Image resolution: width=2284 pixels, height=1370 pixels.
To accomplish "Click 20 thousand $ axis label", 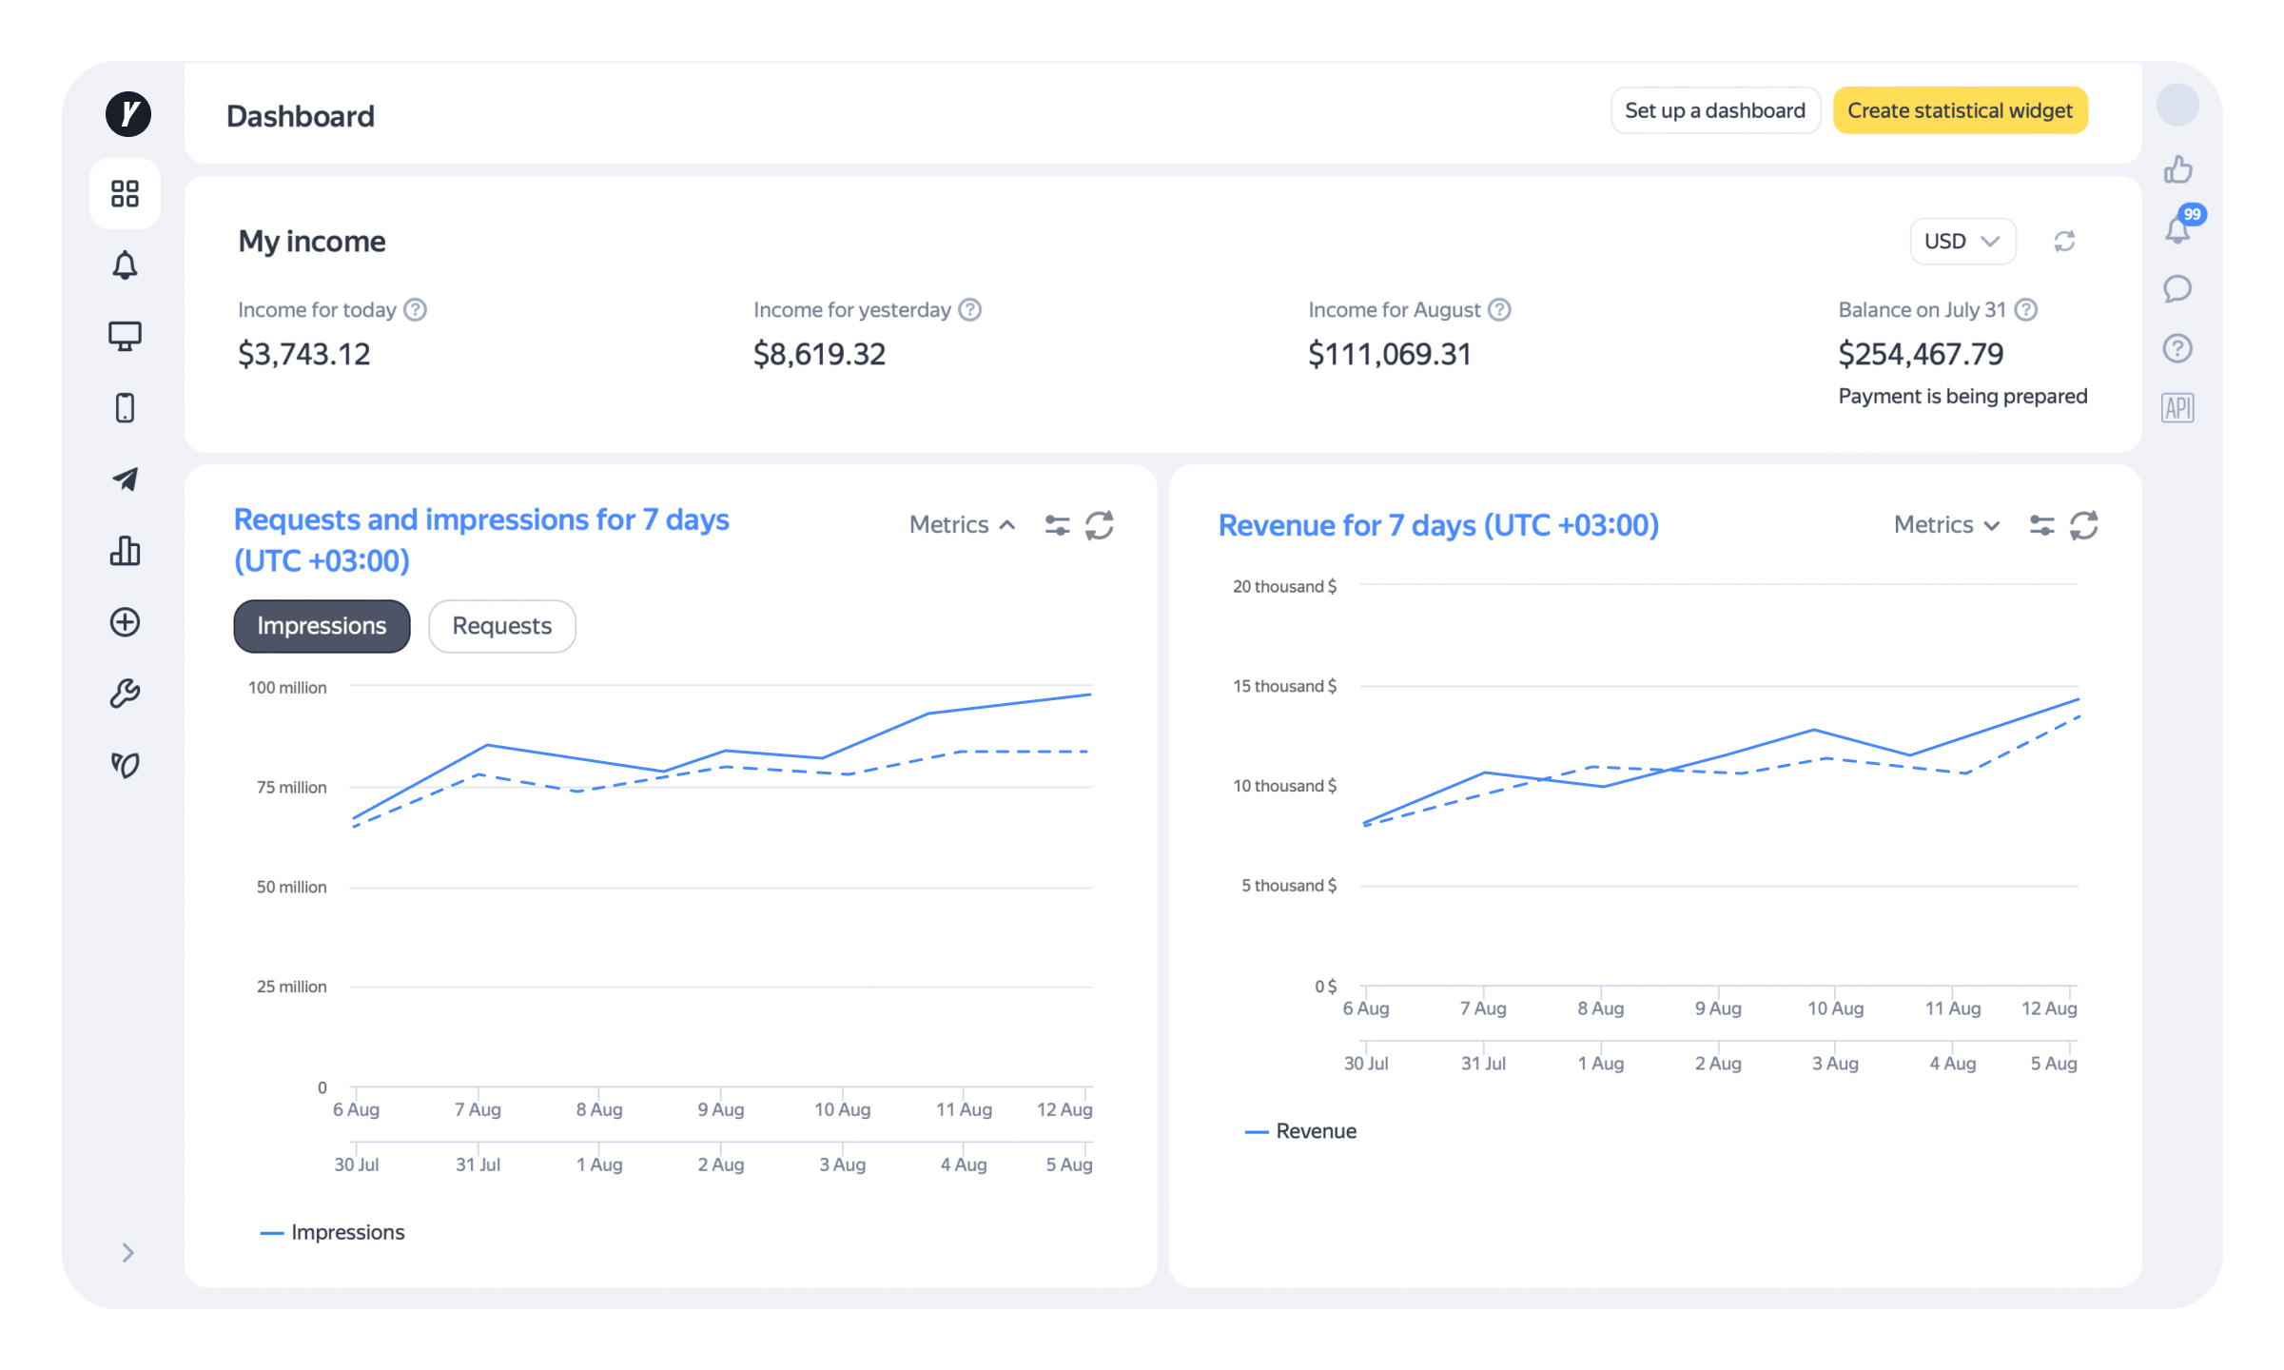I will click(x=1284, y=586).
